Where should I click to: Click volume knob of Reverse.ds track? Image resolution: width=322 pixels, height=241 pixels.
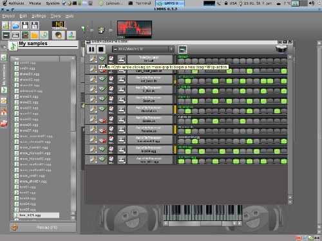coord(111,129)
